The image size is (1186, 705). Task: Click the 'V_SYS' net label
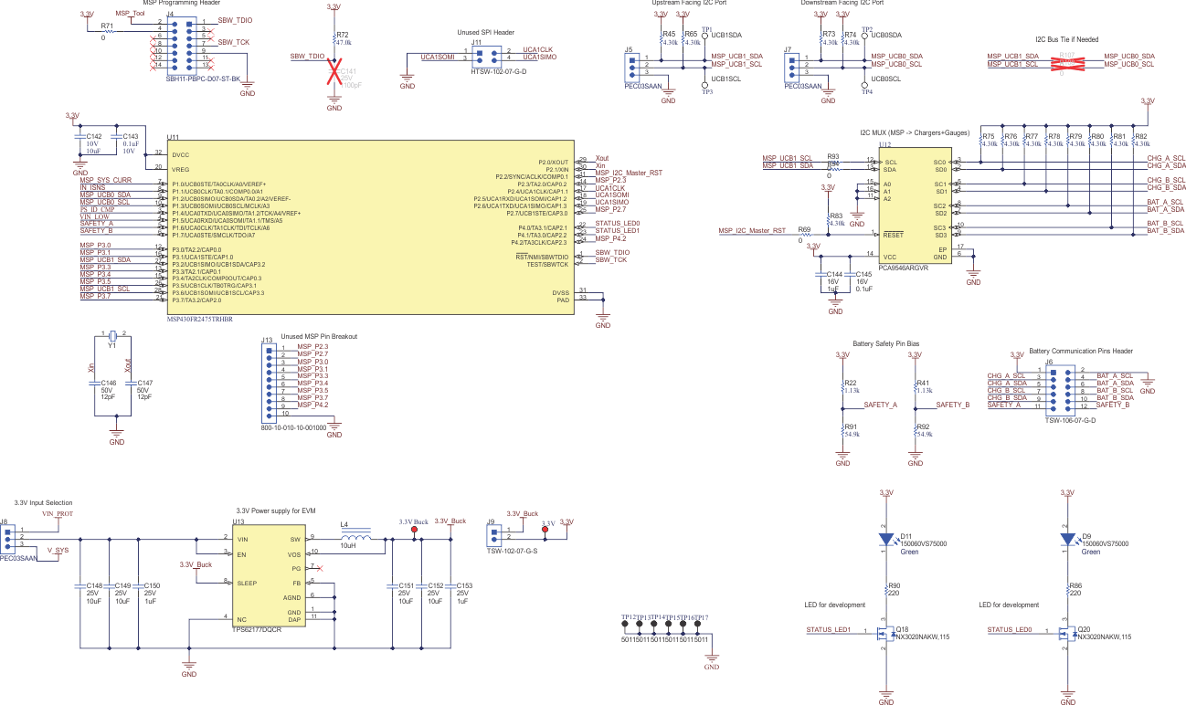coord(58,551)
